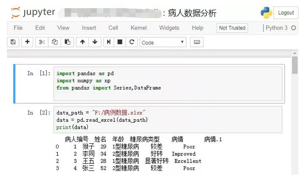Click the pd.read_excel(data_path) line
Viewport: 301px width, 176px height.
click(x=102, y=120)
